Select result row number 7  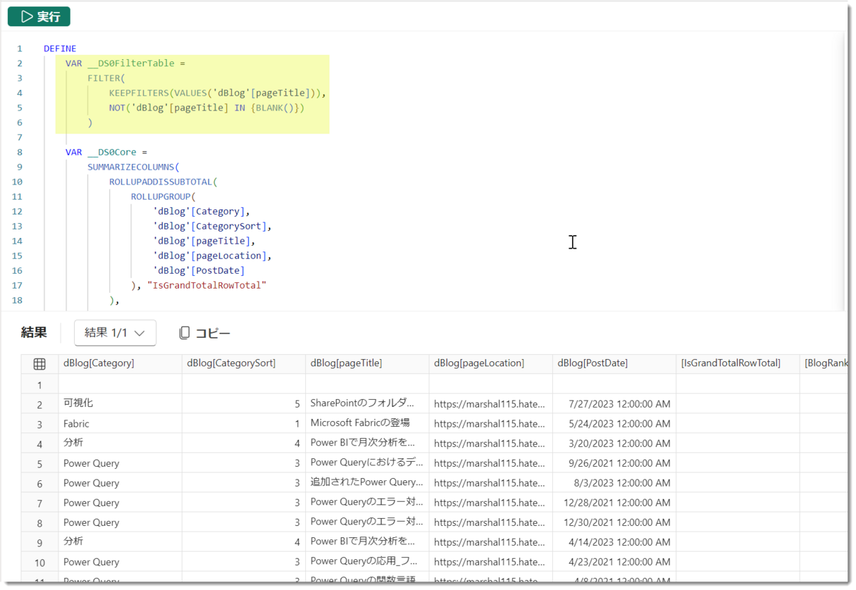(x=40, y=503)
